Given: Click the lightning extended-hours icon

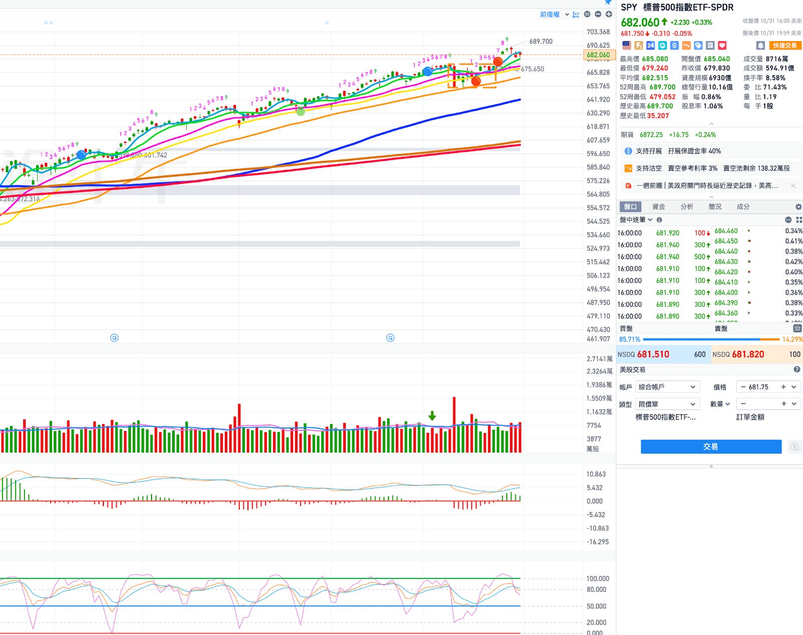Looking at the screenshot, I should 638,45.
